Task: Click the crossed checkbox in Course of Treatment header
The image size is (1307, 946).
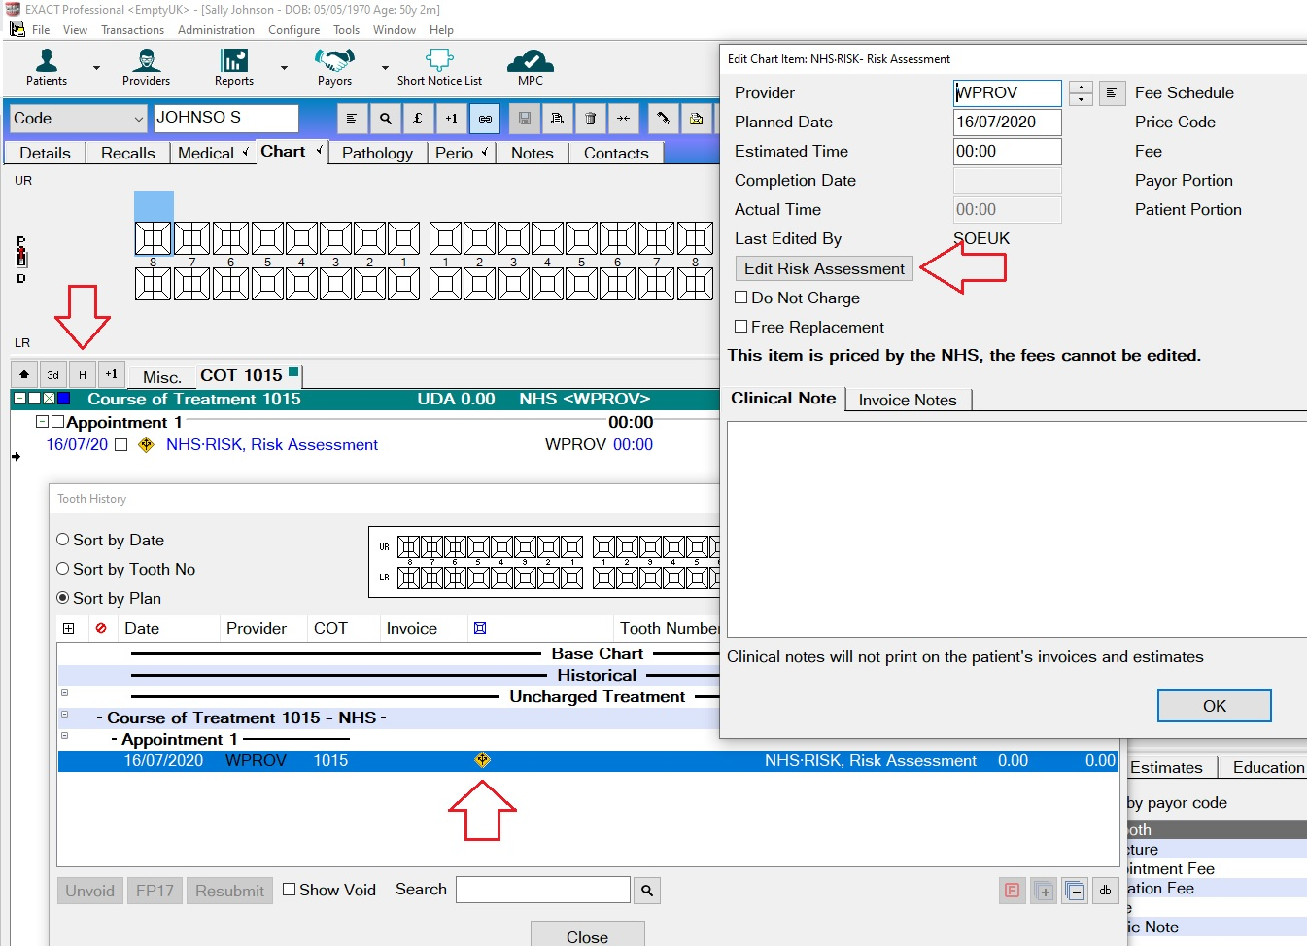Action: (49, 399)
